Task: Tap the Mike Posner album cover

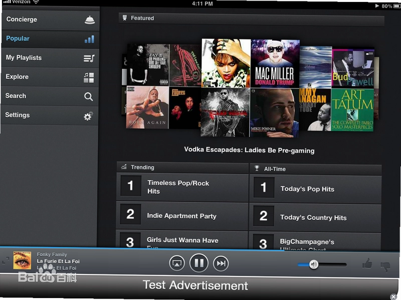Action: 274,113
